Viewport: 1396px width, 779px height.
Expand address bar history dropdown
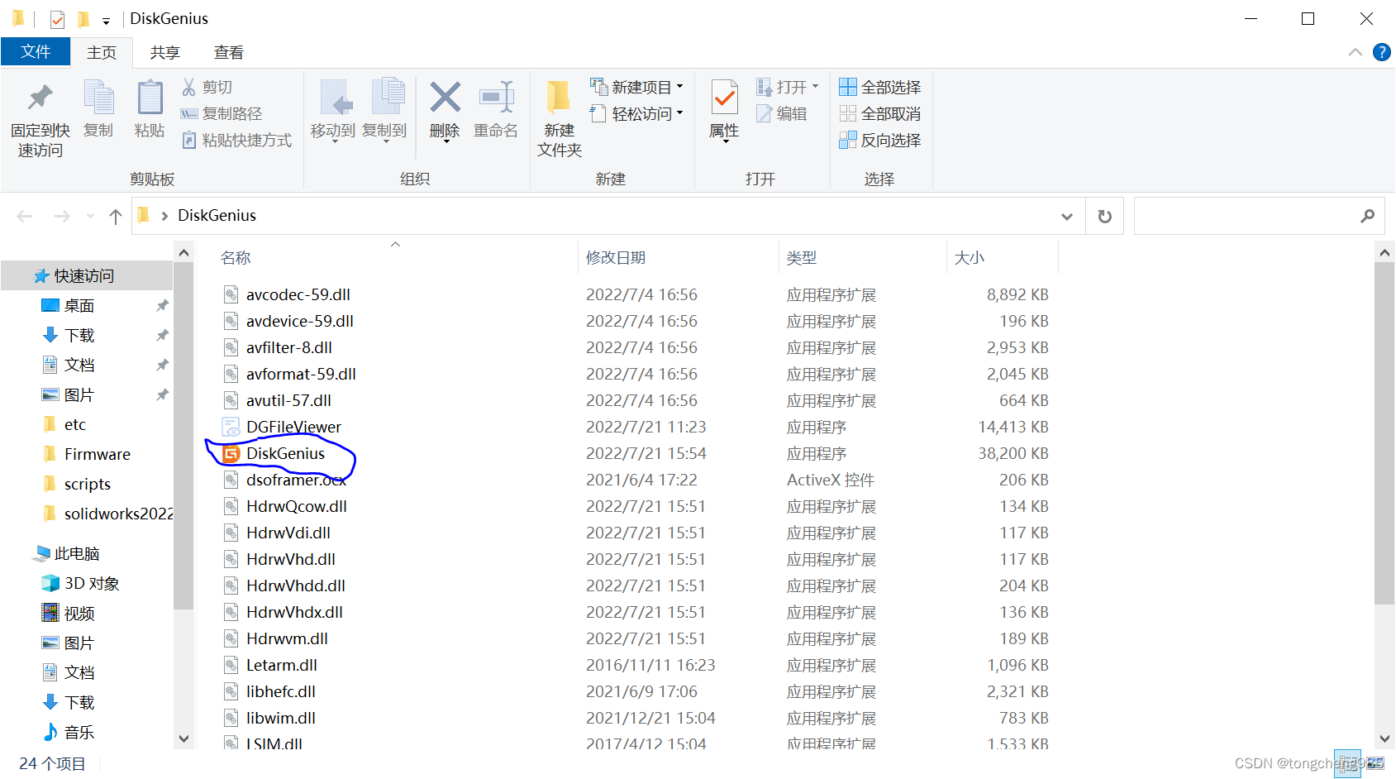(1066, 217)
